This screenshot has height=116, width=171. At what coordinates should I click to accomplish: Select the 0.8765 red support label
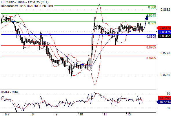(151, 58)
